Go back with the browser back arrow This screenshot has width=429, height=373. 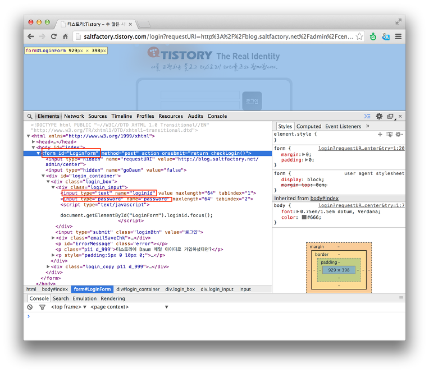pos(31,36)
